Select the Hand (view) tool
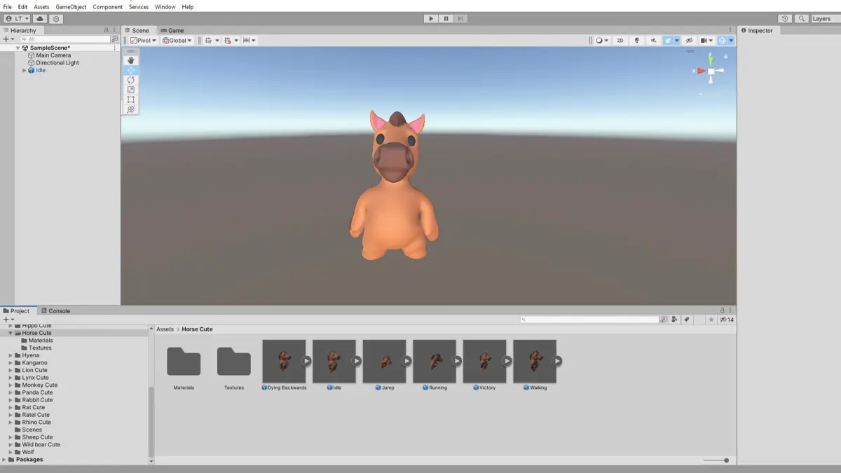 [131, 60]
